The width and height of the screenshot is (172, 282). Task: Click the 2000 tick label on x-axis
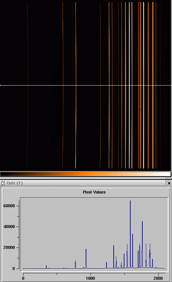click(158, 278)
